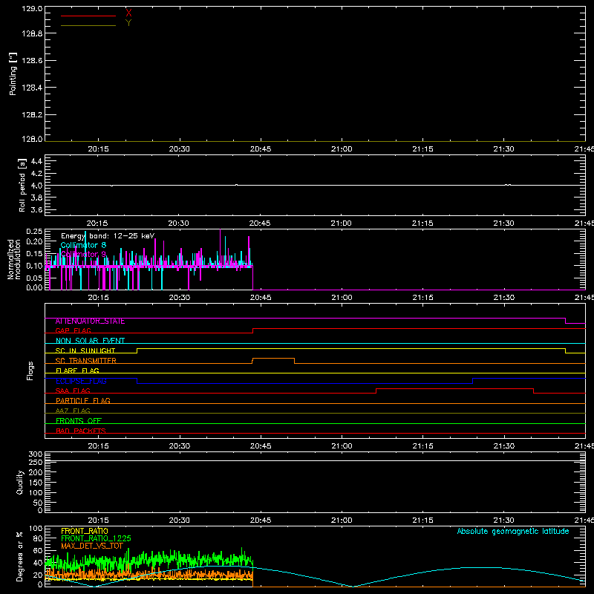The width and height of the screenshot is (594, 594).
Task: Click the 129.0 tick label on the Pointing axis
Action: tap(32, 9)
